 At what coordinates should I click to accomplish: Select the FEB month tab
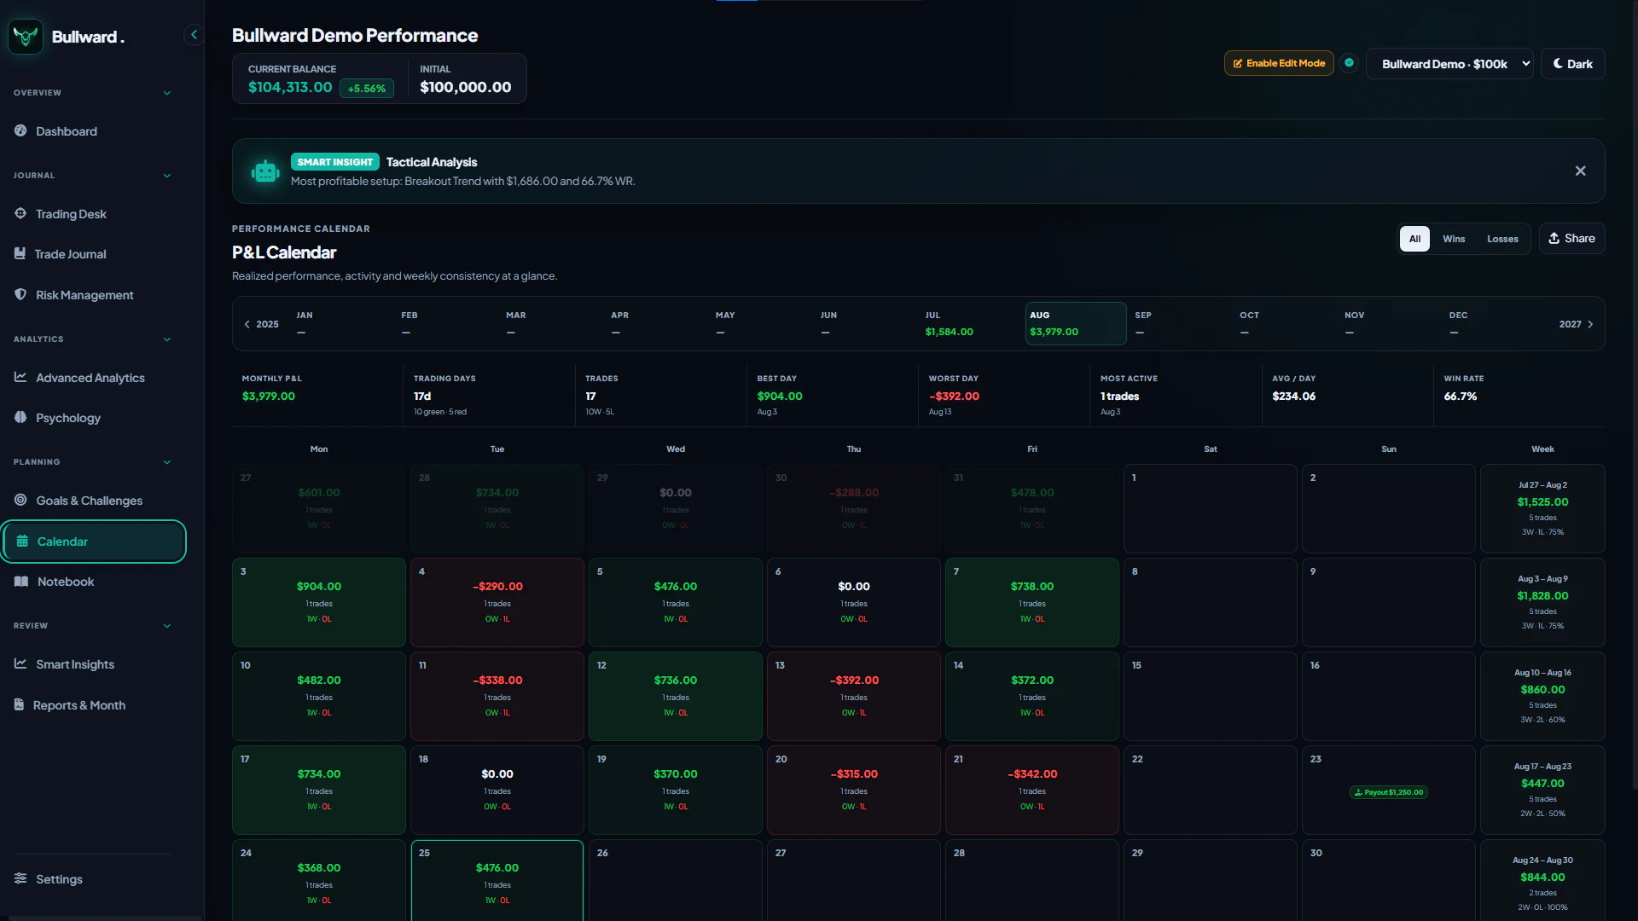tap(449, 324)
